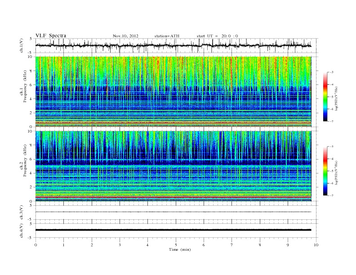356x275 pixels.
Task: Click the 'Time (min)' x-axis title
Action: [x=180, y=249]
